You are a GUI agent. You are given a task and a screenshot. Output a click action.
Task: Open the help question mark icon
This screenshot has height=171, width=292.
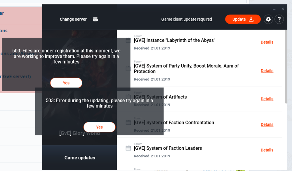(279, 19)
